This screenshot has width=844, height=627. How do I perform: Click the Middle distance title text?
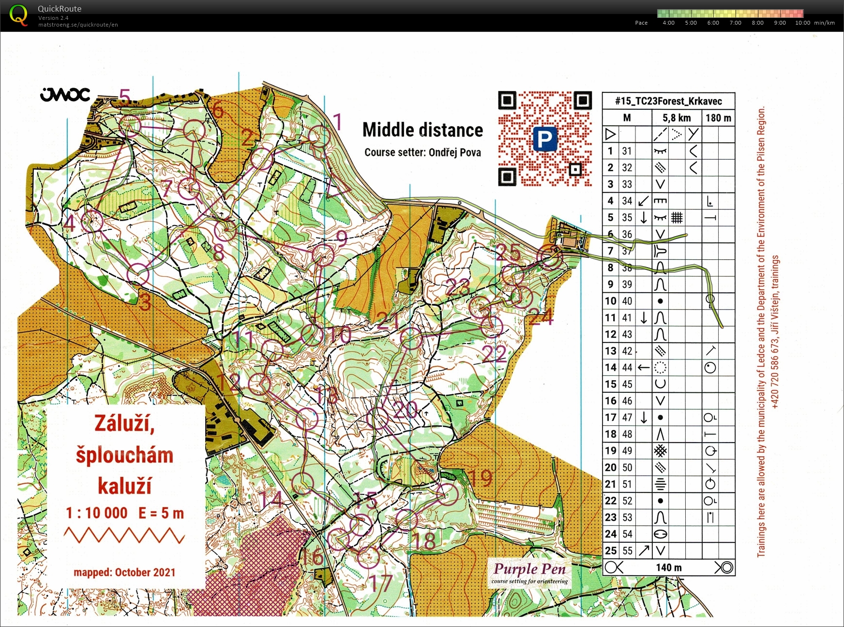point(422,130)
